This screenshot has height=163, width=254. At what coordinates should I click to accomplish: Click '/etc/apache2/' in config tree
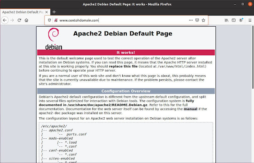(54, 126)
